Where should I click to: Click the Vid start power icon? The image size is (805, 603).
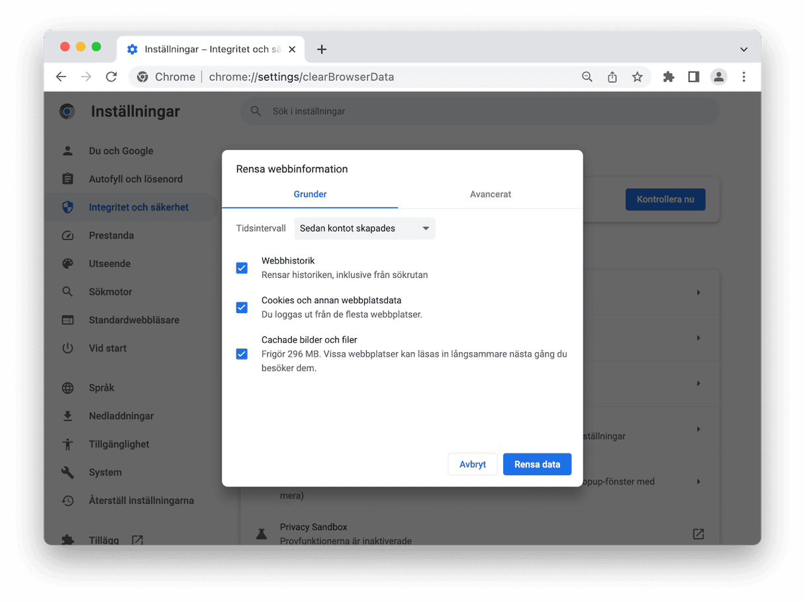(68, 348)
